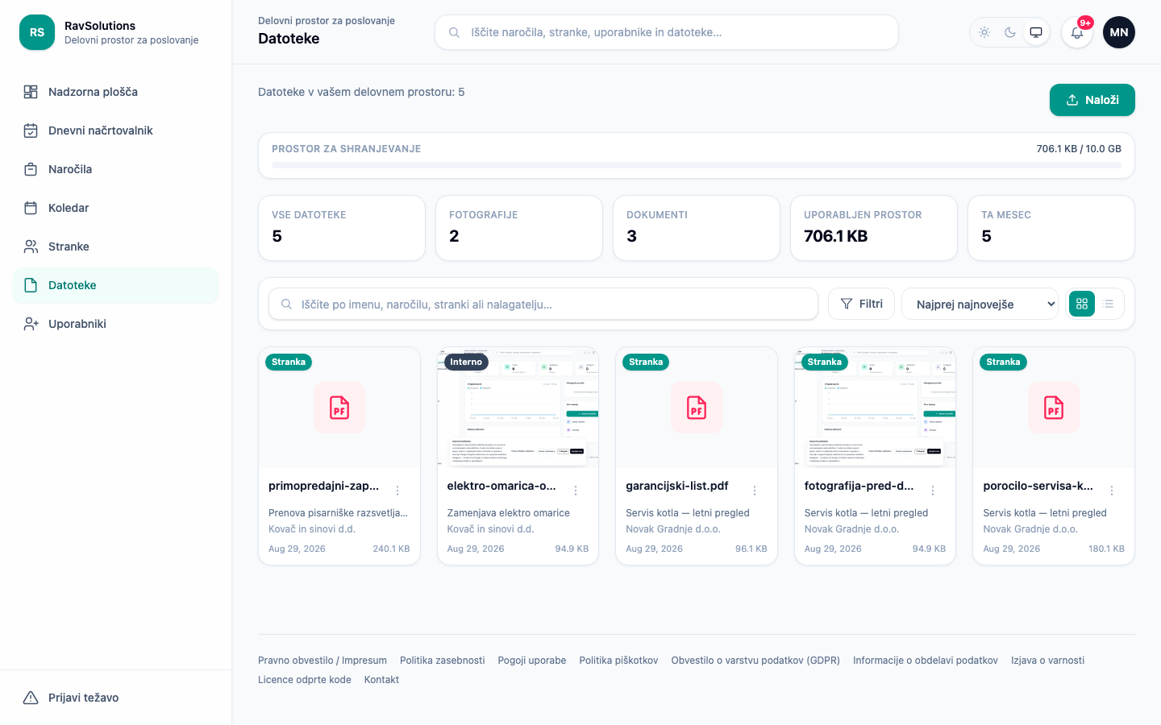
Task: Click the storage usage progress bar
Action: tap(697, 165)
